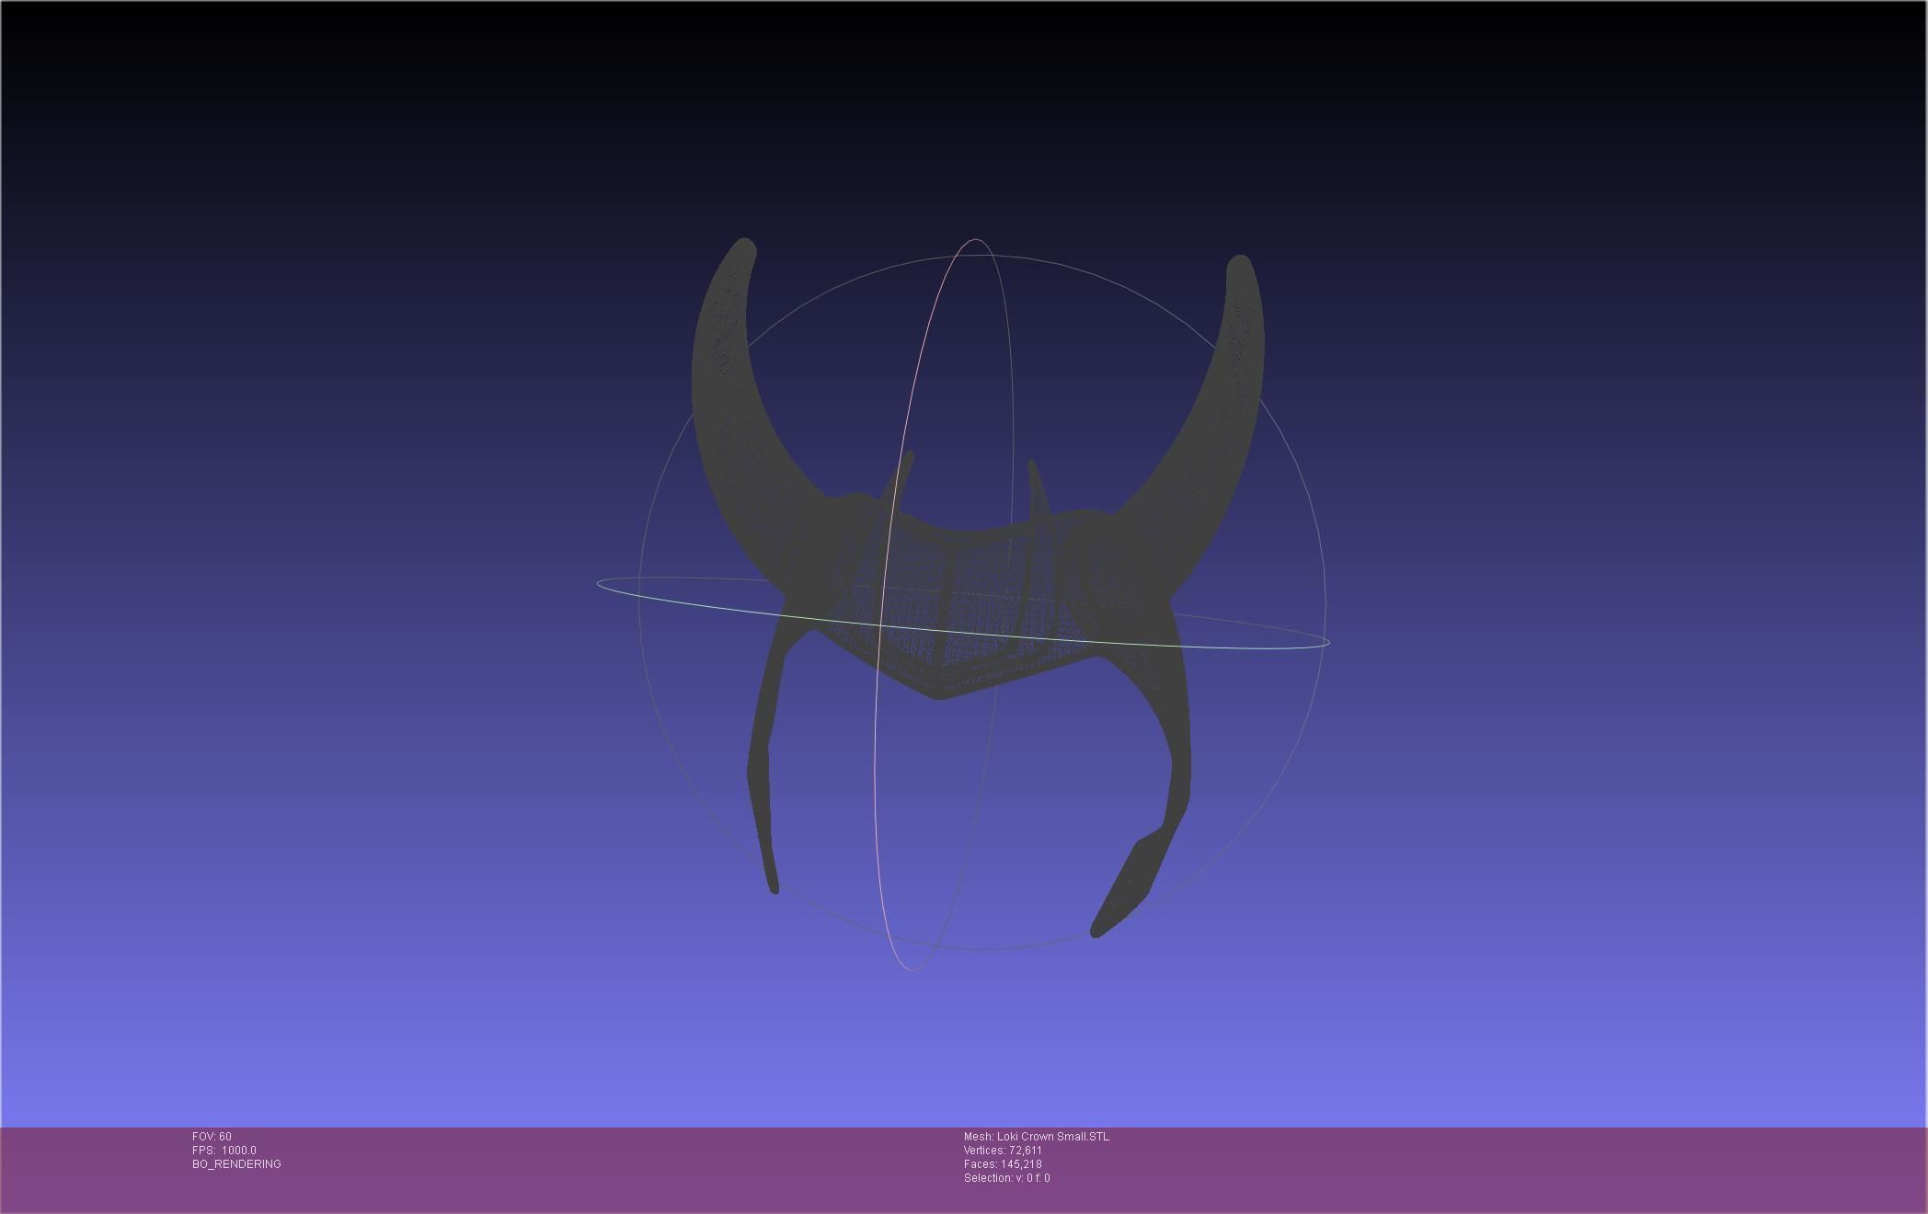Click the Mesh: Loki Crown Small.STL label
The height and width of the screenshot is (1214, 1928).
point(1037,1137)
